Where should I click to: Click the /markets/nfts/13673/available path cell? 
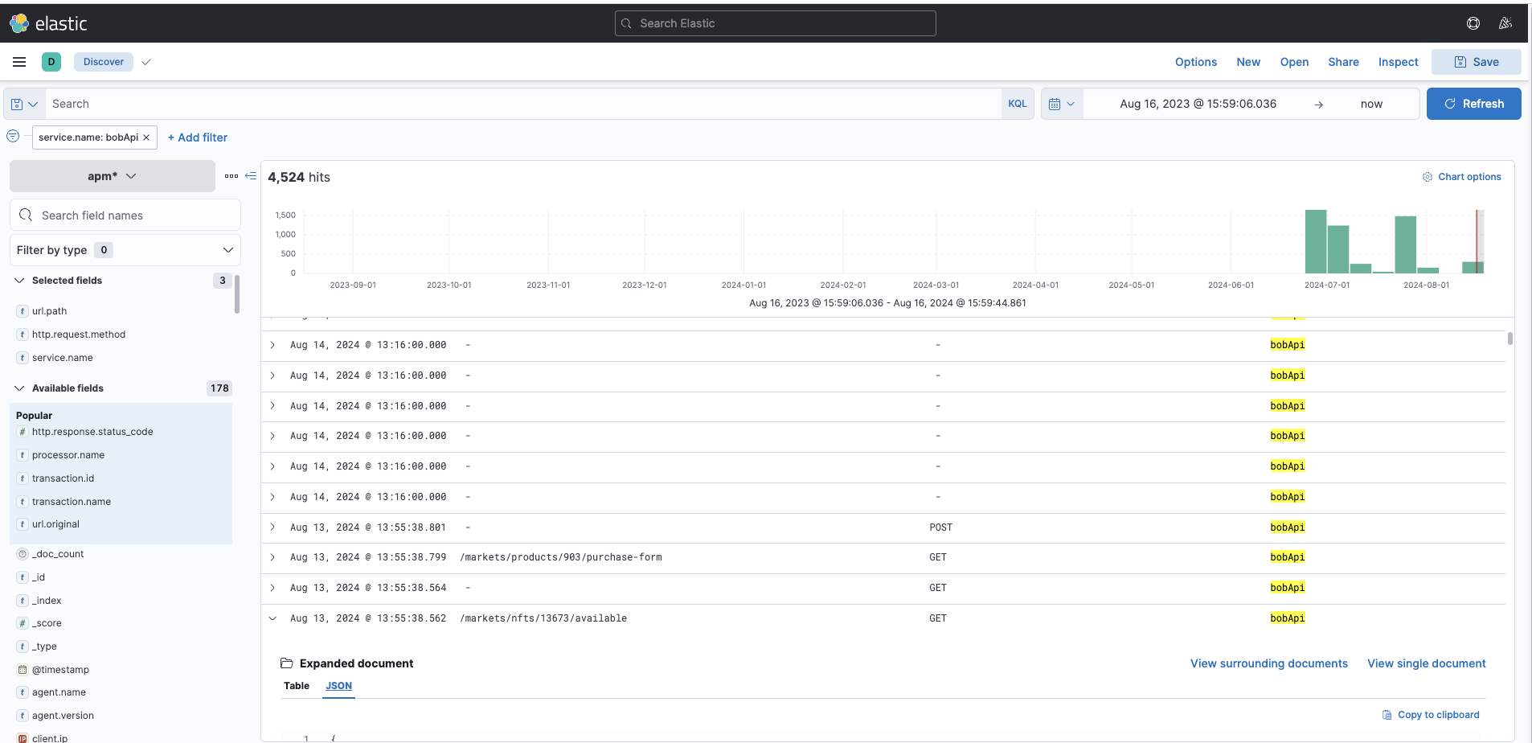pyautogui.click(x=543, y=618)
